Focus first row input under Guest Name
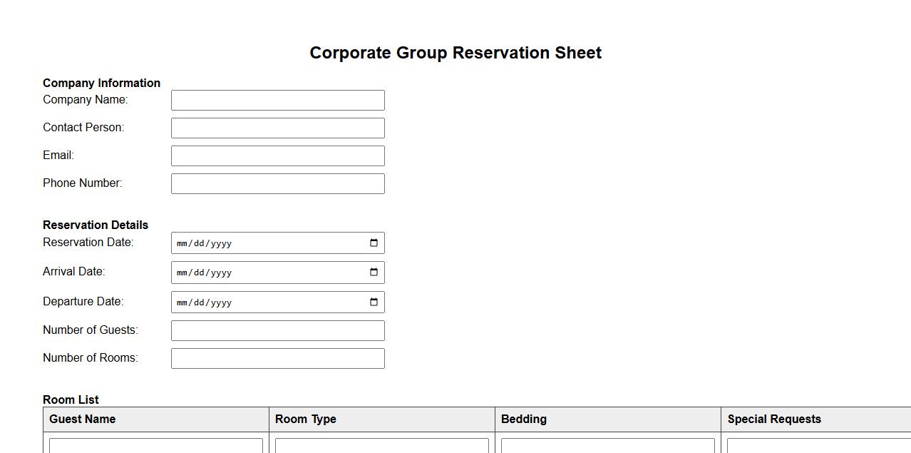This screenshot has width=911, height=453. pyautogui.click(x=155, y=446)
